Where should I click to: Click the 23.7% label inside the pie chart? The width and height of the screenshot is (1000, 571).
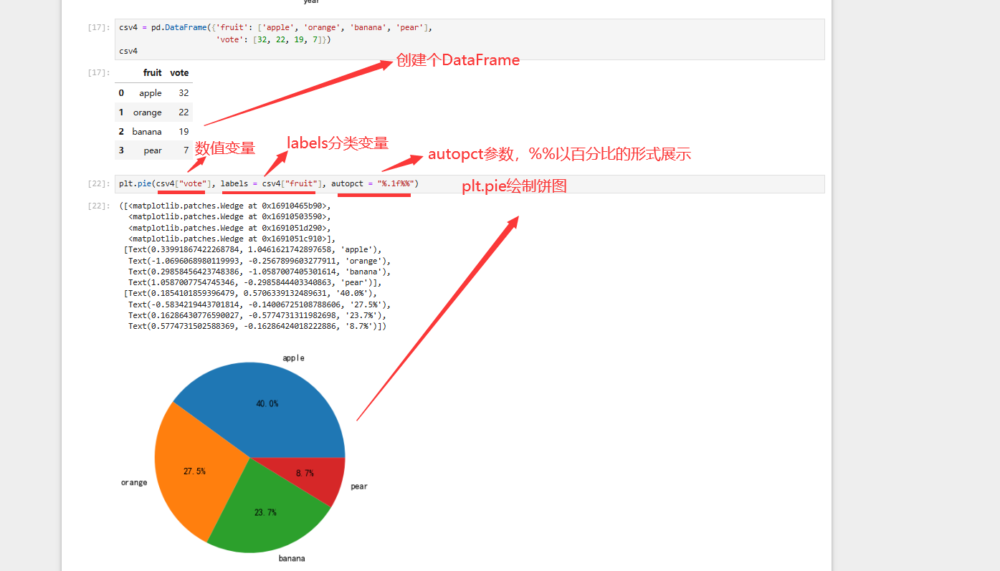tap(265, 512)
